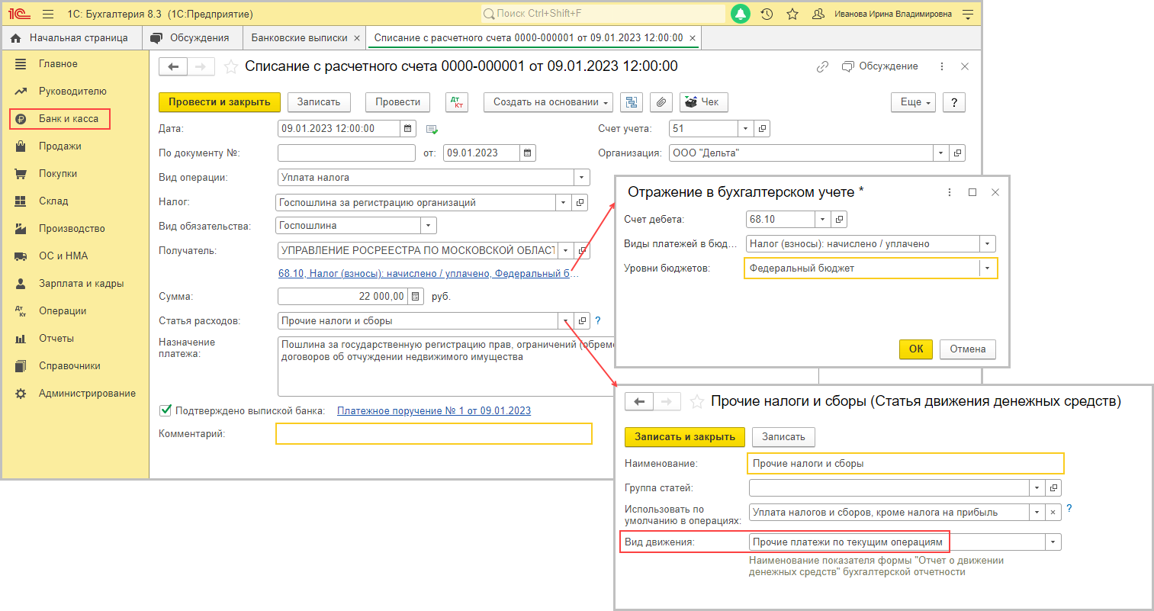The height and width of the screenshot is (611, 1154).
Task: Toggle 'Подтверждено выпиской банка' checkbox
Action: pos(166,410)
